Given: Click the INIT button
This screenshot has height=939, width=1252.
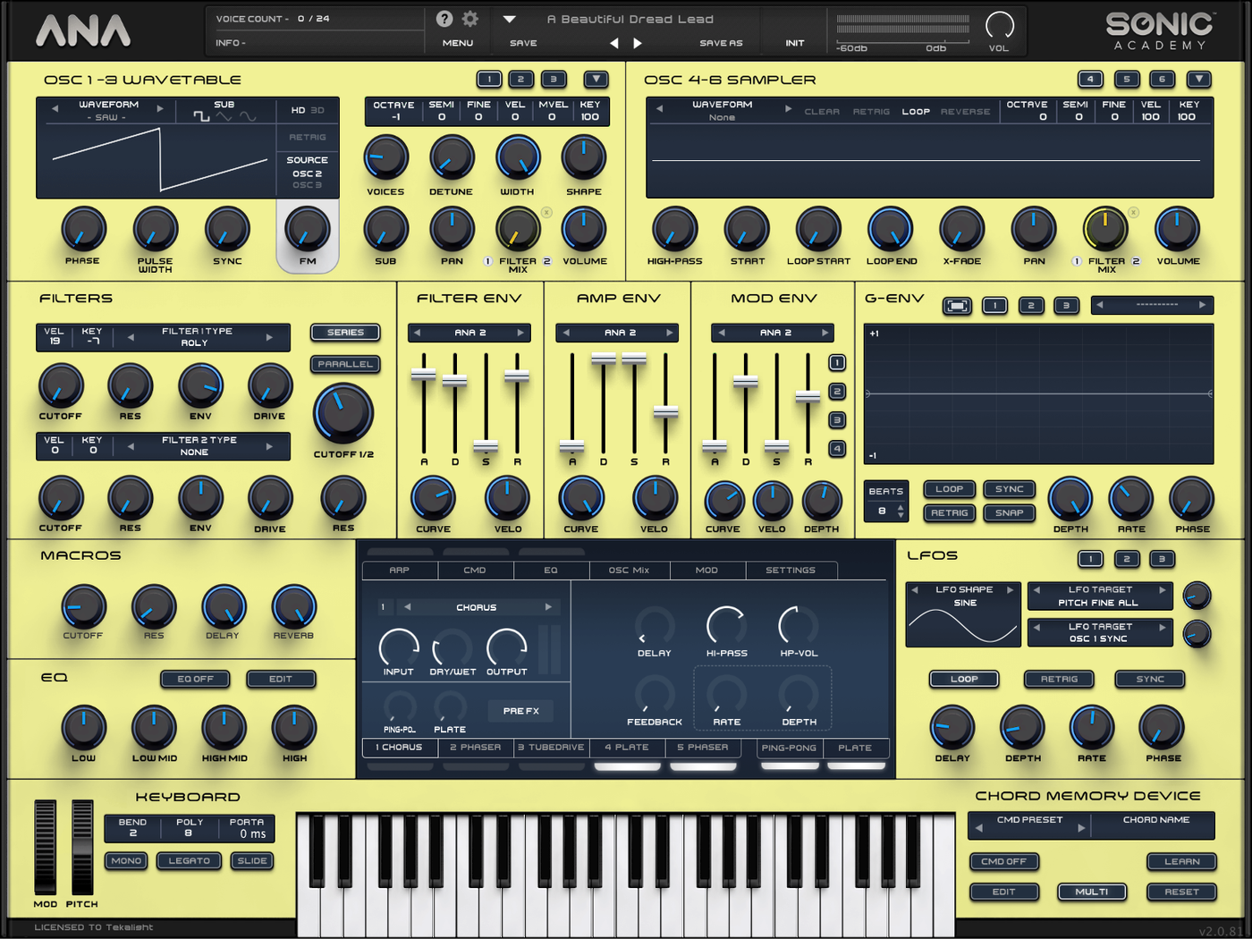Looking at the screenshot, I should pyautogui.click(x=795, y=43).
